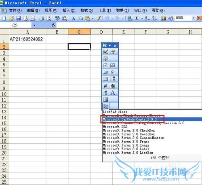Choose Microsoft Forms 2.0 Image entry
Screen dimensions: 202x185
(x=152, y=145)
